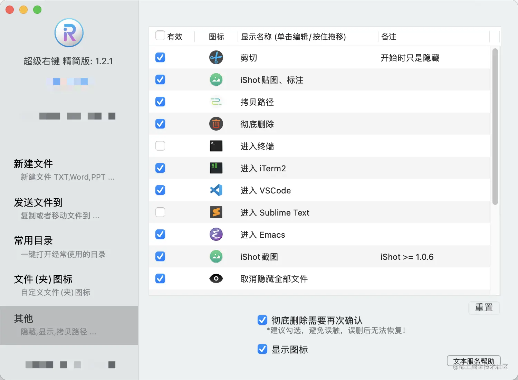Viewport: 518px width, 380px height.
Task: Open the 发送文件到 sidebar section
Action: coord(69,209)
